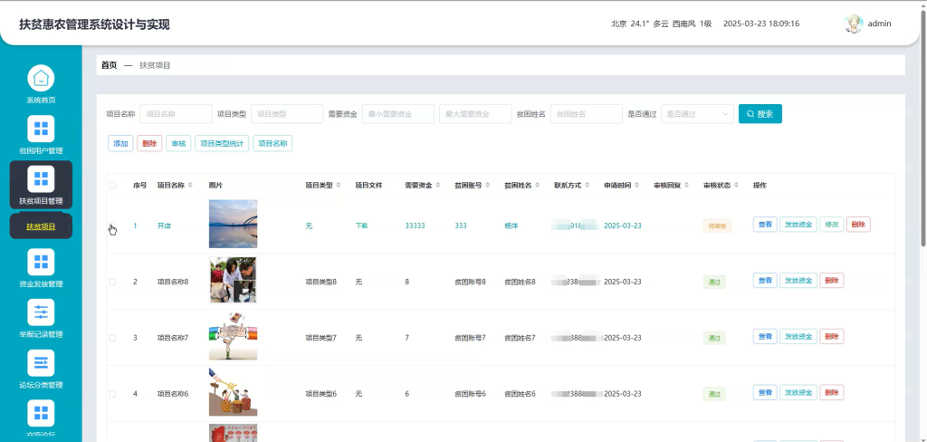The height and width of the screenshot is (442, 927).
Task: Focus the 贫困姓名 search field
Action: pyautogui.click(x=587, y=113)
